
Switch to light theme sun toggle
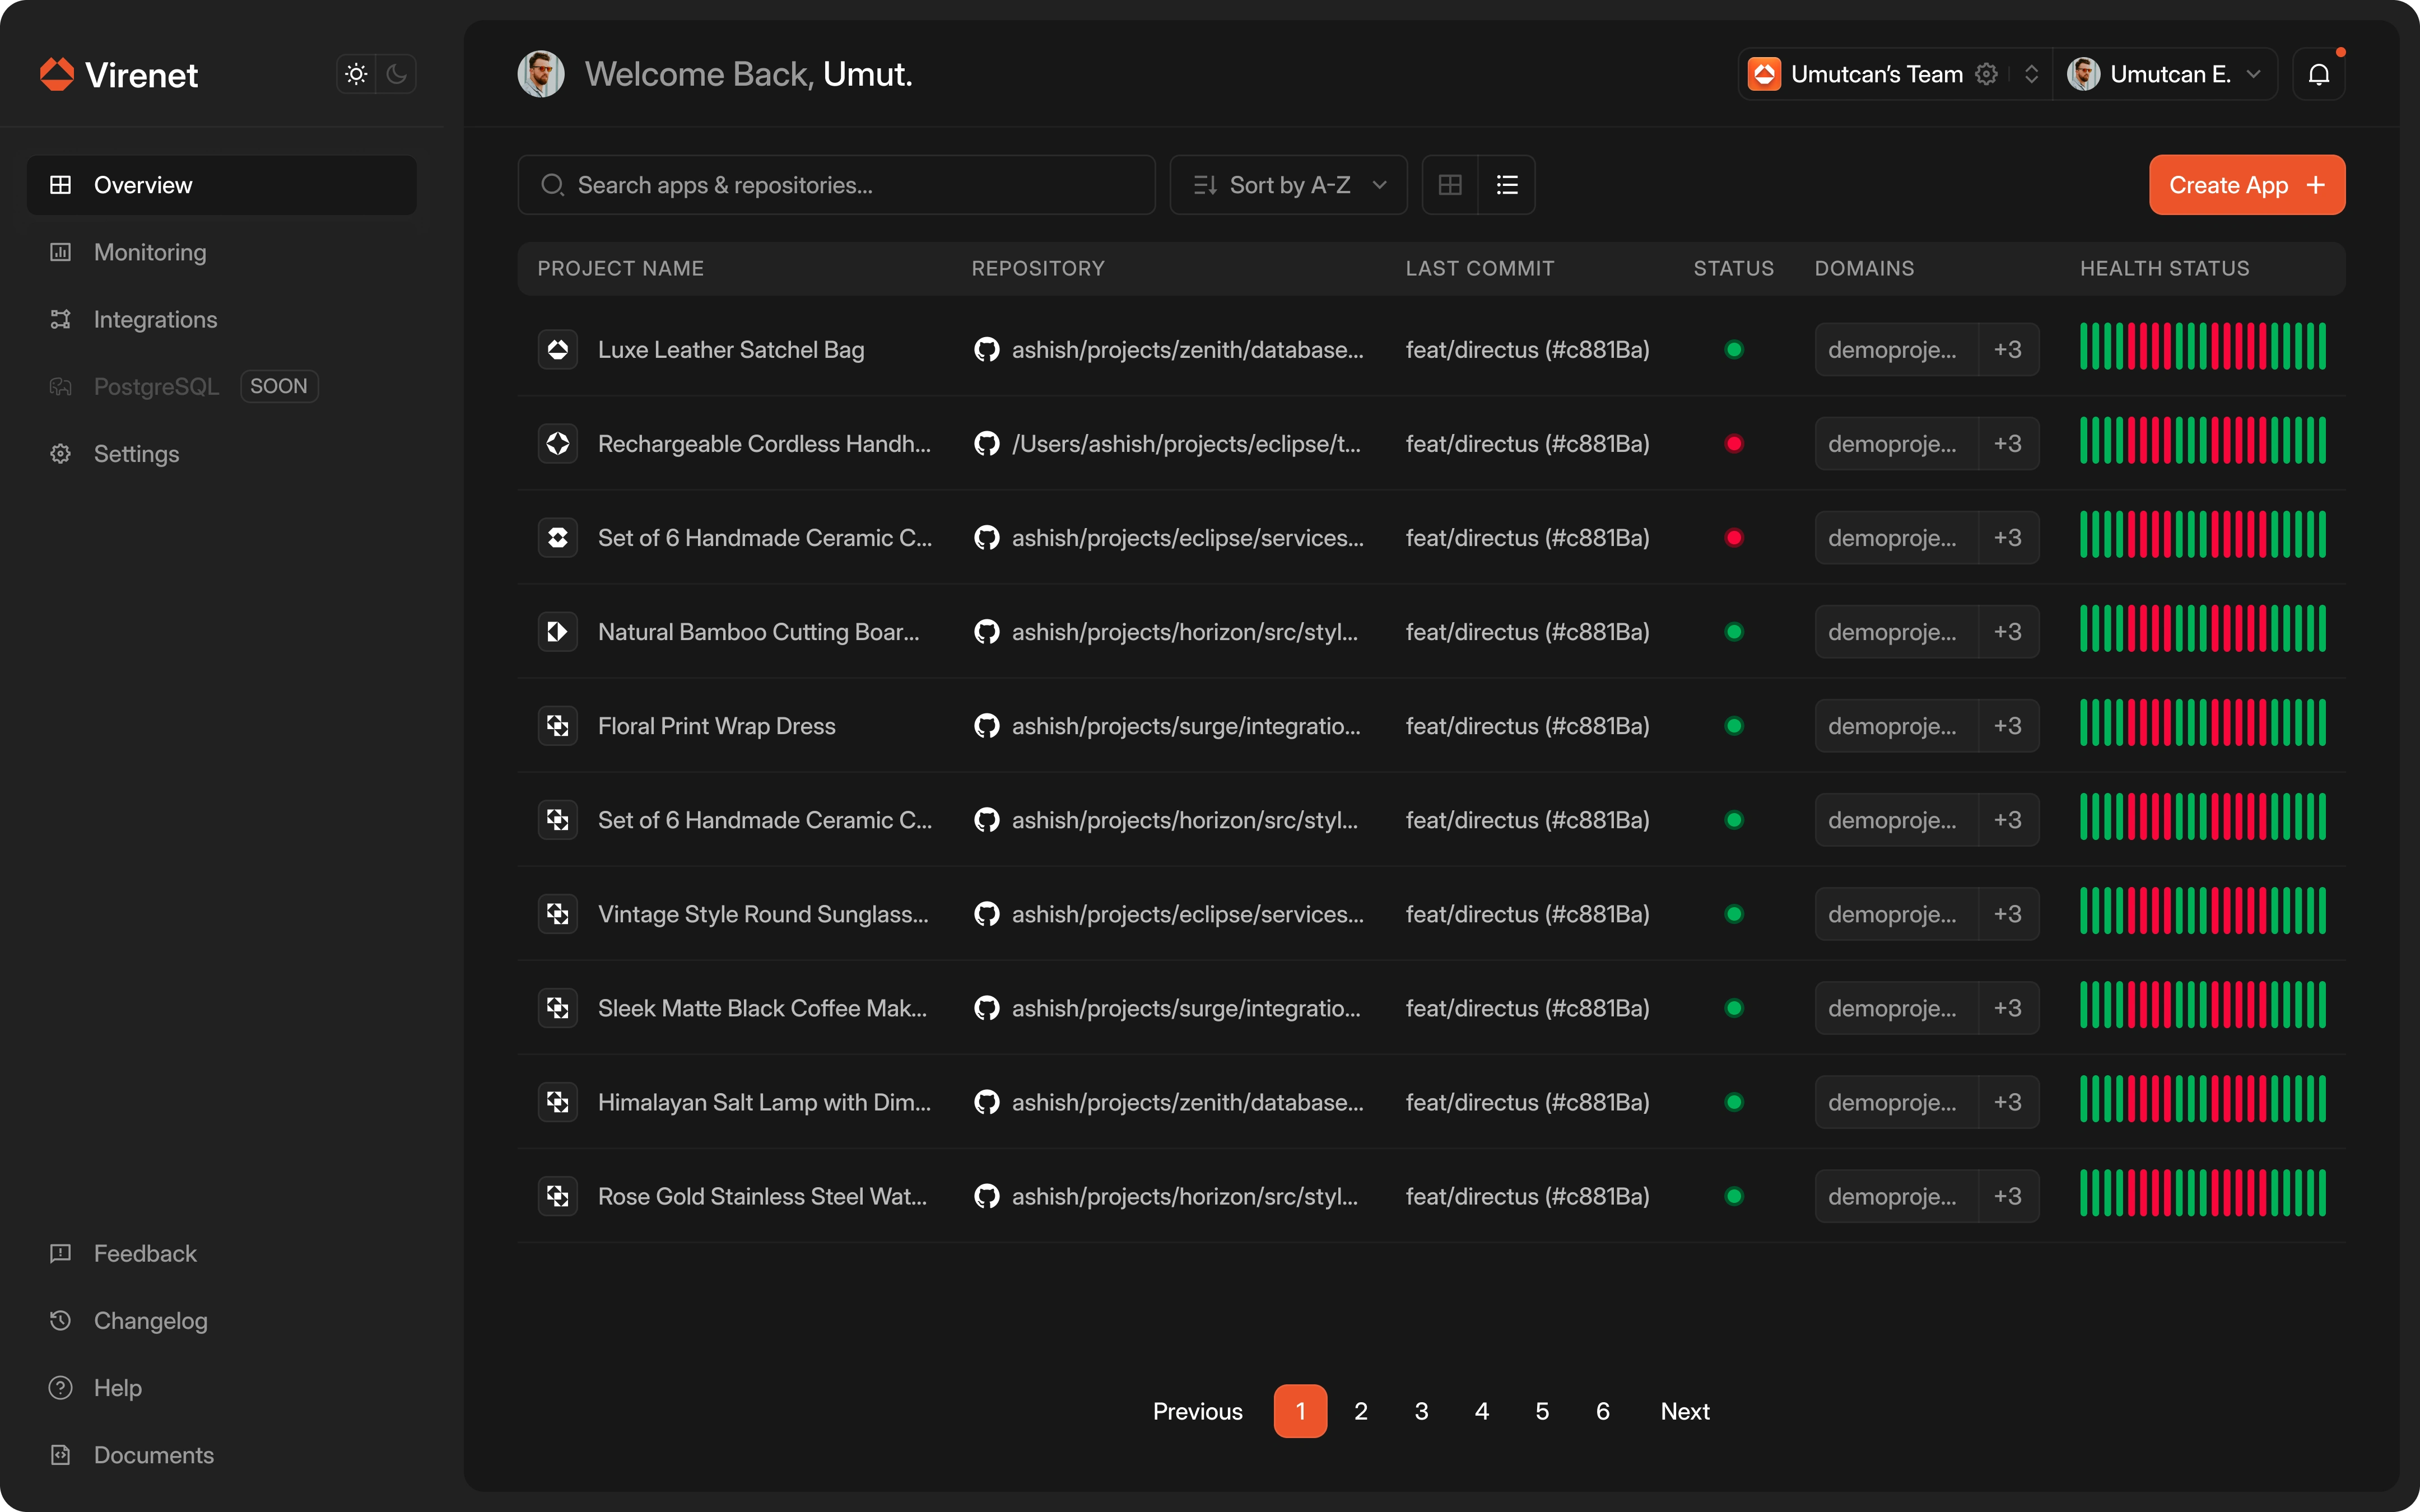356,74
